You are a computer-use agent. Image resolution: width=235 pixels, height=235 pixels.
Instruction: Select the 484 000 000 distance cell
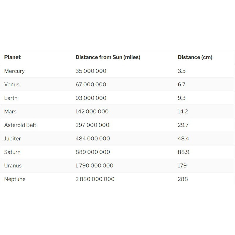click(93, 139)
